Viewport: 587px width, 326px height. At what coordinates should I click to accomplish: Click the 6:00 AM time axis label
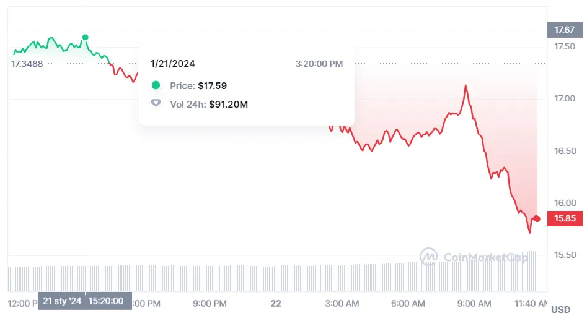coord(409,304)
